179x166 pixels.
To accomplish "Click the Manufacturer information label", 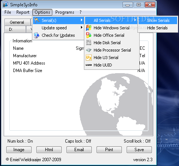I will 25,56.
